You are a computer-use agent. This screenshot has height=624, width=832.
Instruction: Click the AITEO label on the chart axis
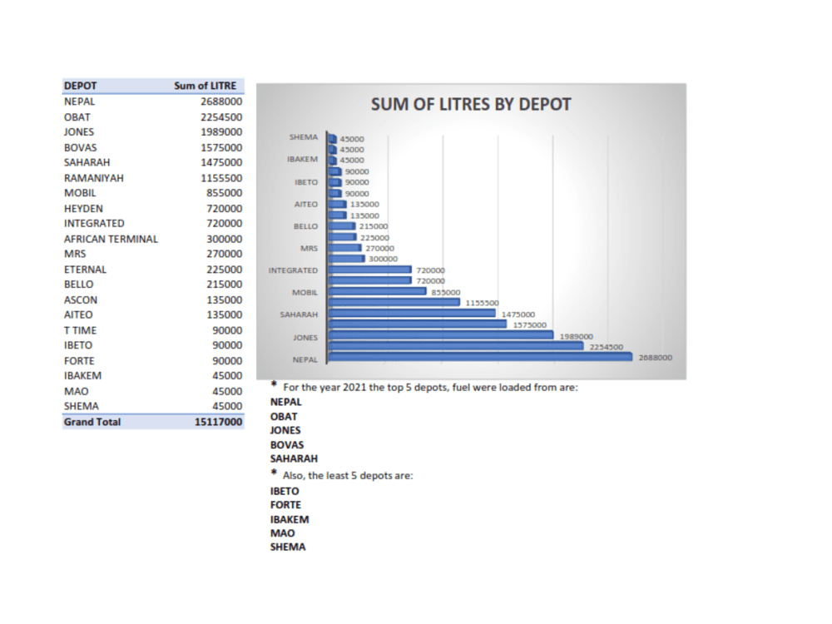(x=306, y=205)
